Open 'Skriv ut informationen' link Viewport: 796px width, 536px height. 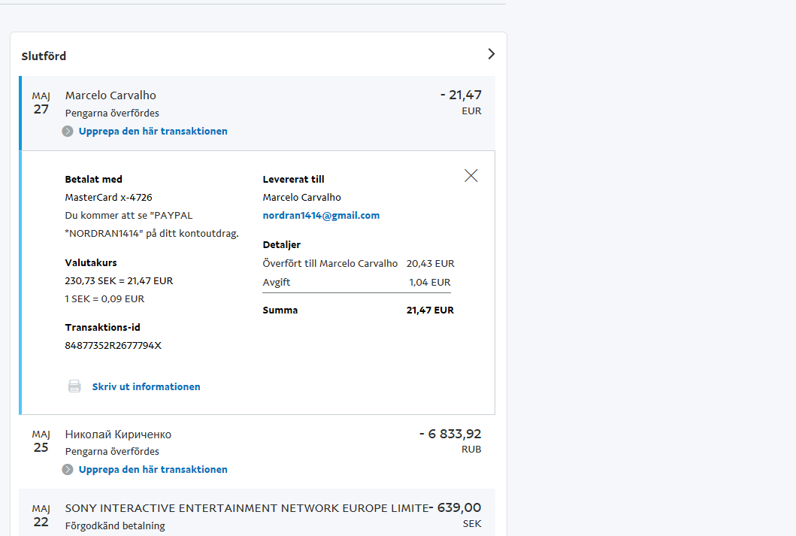(146, 386)
